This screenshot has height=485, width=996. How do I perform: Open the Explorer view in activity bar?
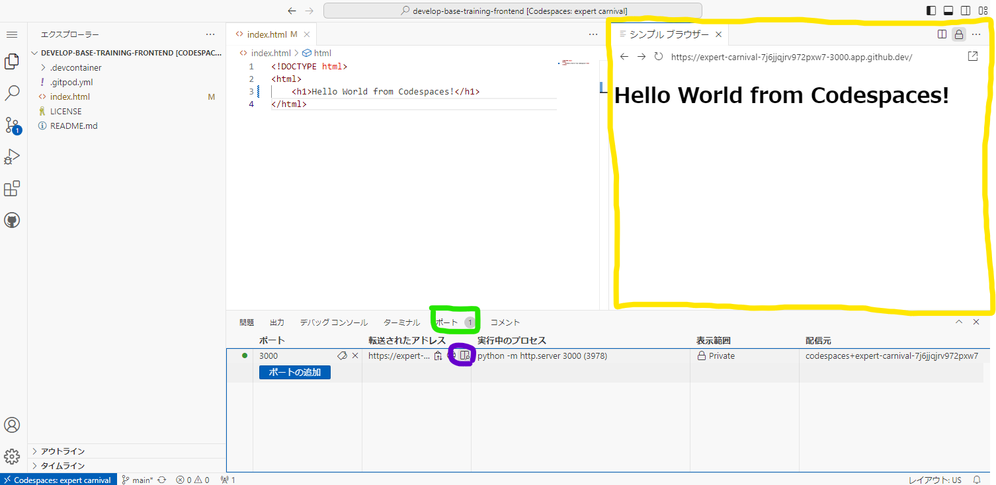coord(12,61)
